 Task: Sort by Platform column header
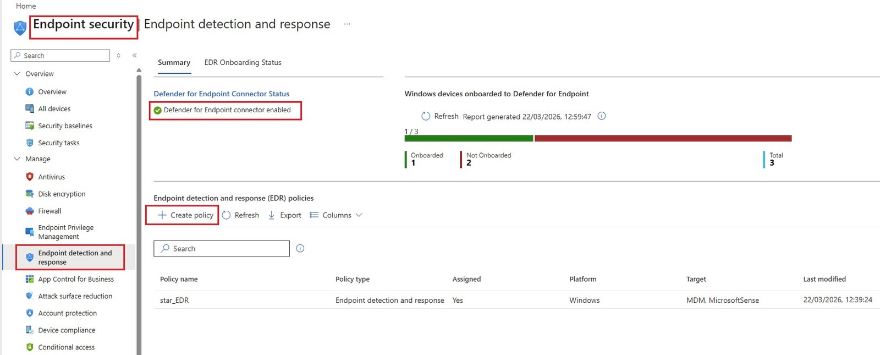point(582,280)
